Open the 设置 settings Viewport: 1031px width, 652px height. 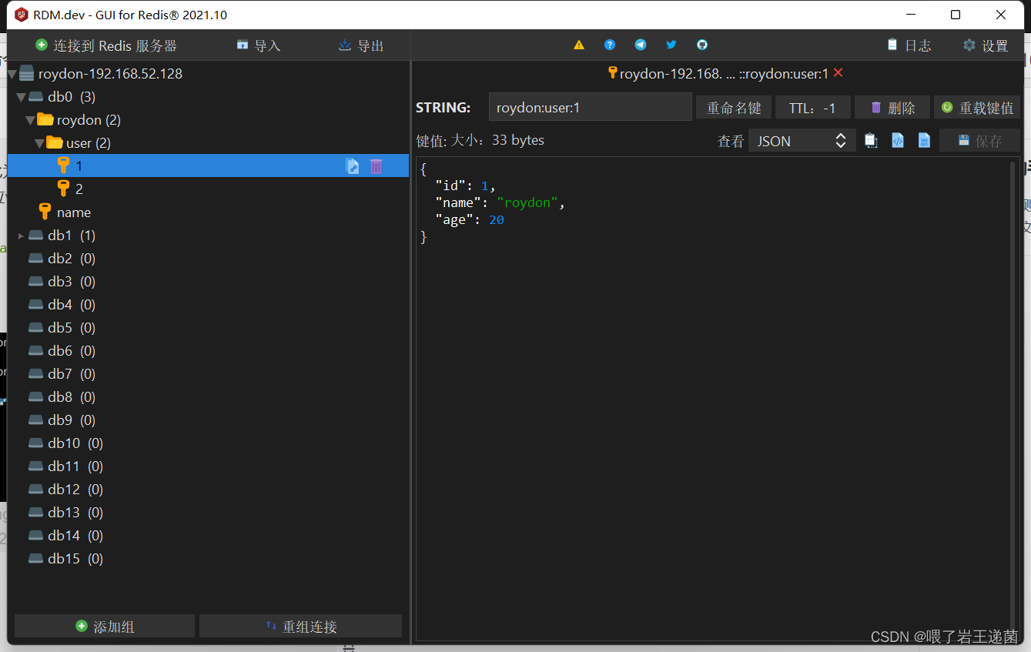[986, 45]
